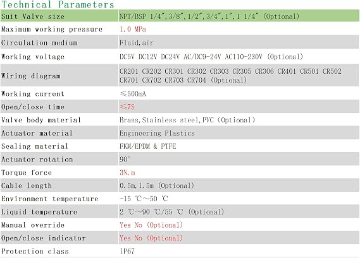360x258 pixels.
Task: Select the 'Suit Valve size' label
Action: [33, 16]
